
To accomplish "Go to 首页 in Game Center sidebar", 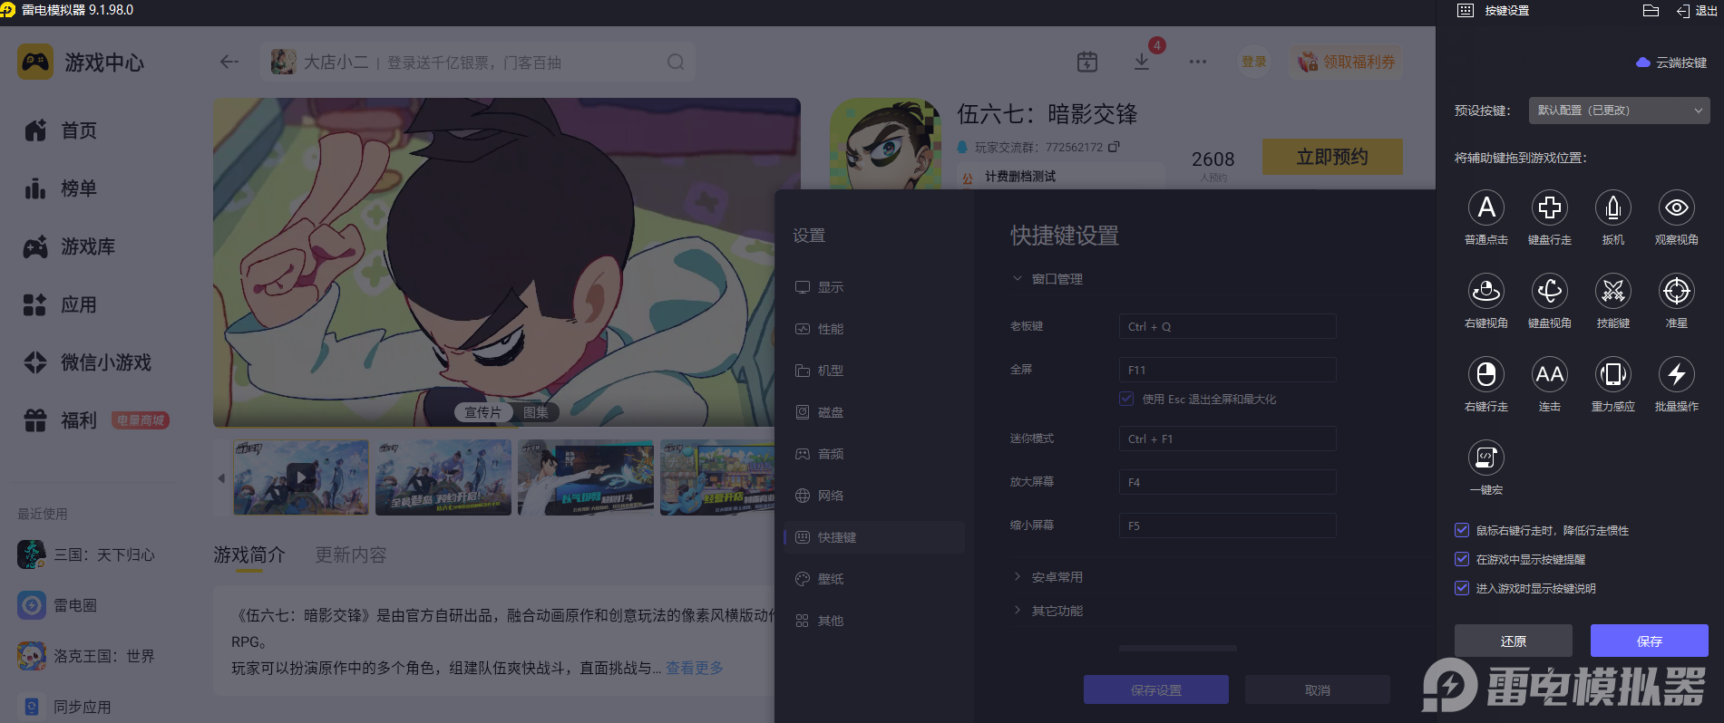I will pyautogui.click(x=60, y=130).
